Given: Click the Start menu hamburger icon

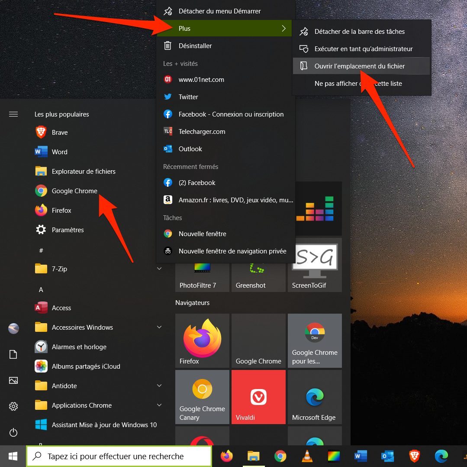Looking at the screenshot, I should [13, 114].
